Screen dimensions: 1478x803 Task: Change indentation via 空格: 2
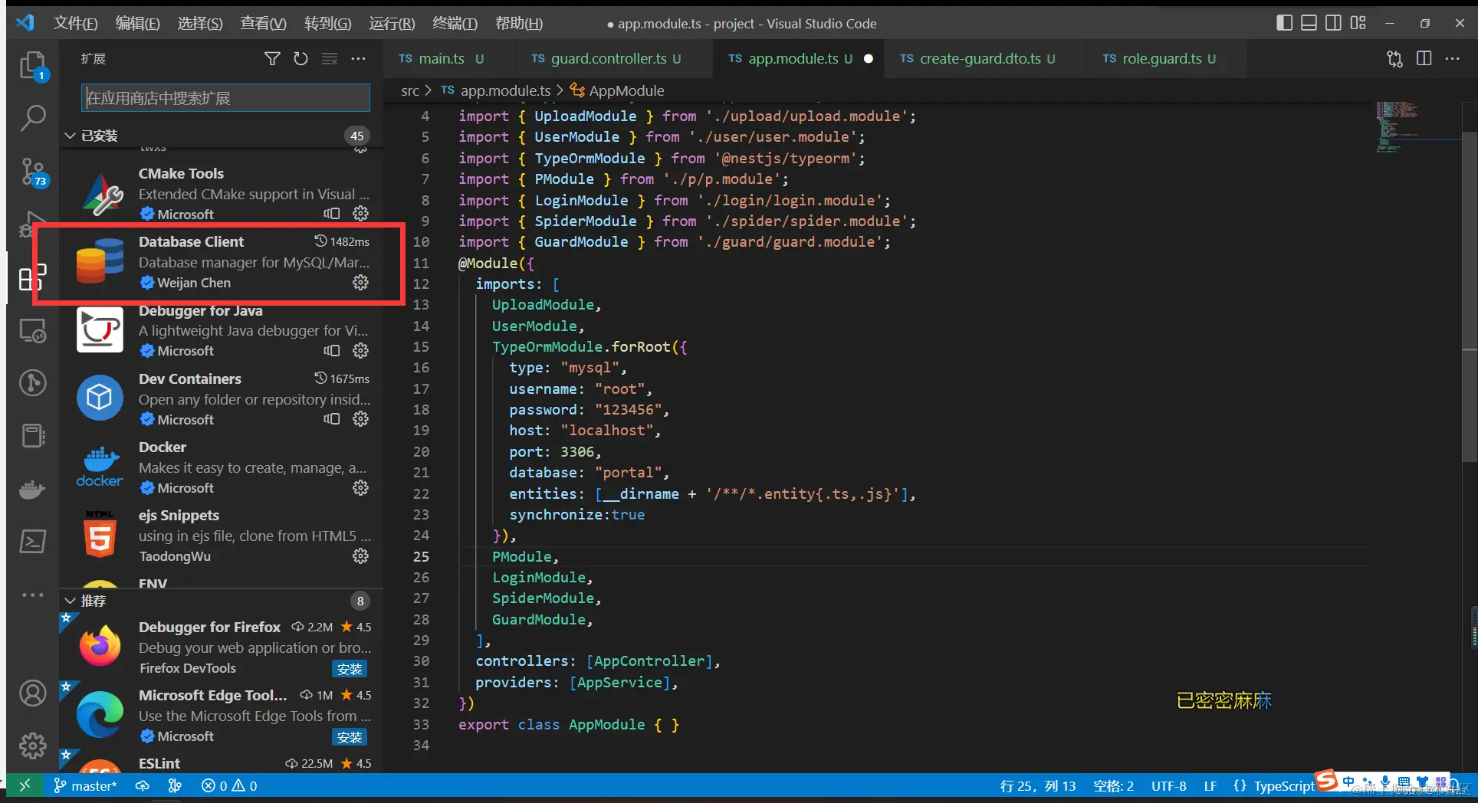click(x=1113, y=785)
